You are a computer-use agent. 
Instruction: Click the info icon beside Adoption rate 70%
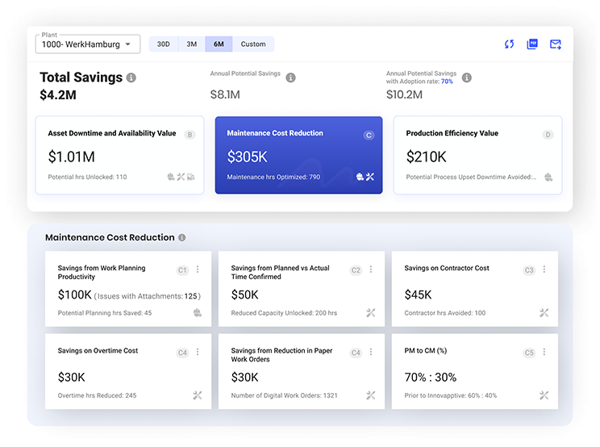pyautogui.click(x=466, y=78)
